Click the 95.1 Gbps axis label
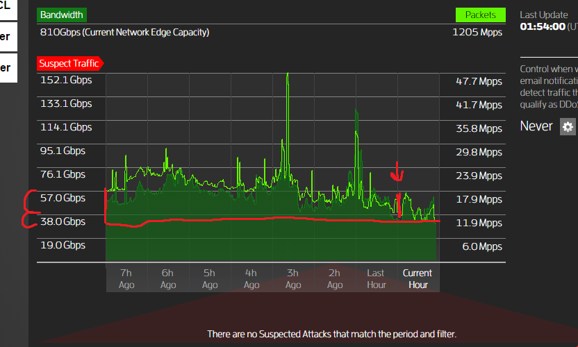This screenshot has width=578, height=347. 63,151
